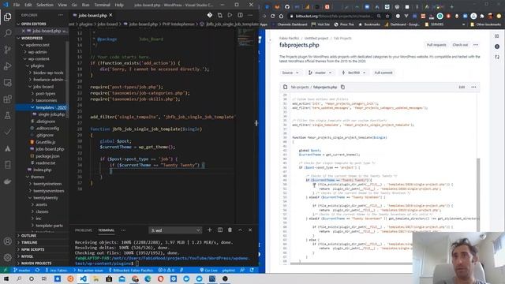Open the more actions menu beside Check out

pyautogui.click(x=476, y=45)
